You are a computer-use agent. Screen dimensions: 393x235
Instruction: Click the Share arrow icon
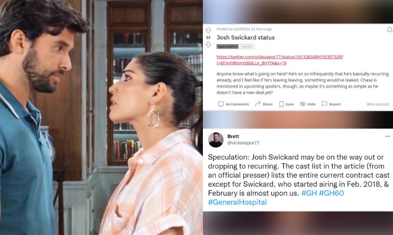(x=257, y=104)
